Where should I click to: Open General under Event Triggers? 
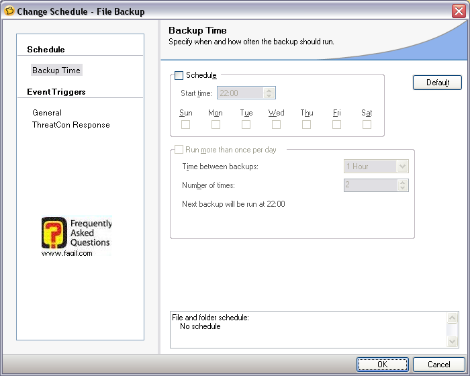click(47, 113)
